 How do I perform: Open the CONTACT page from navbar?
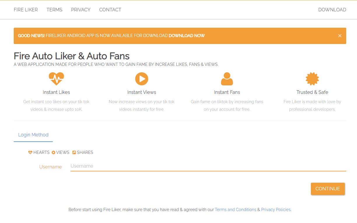pyautogui.click(x=110, y=10)
